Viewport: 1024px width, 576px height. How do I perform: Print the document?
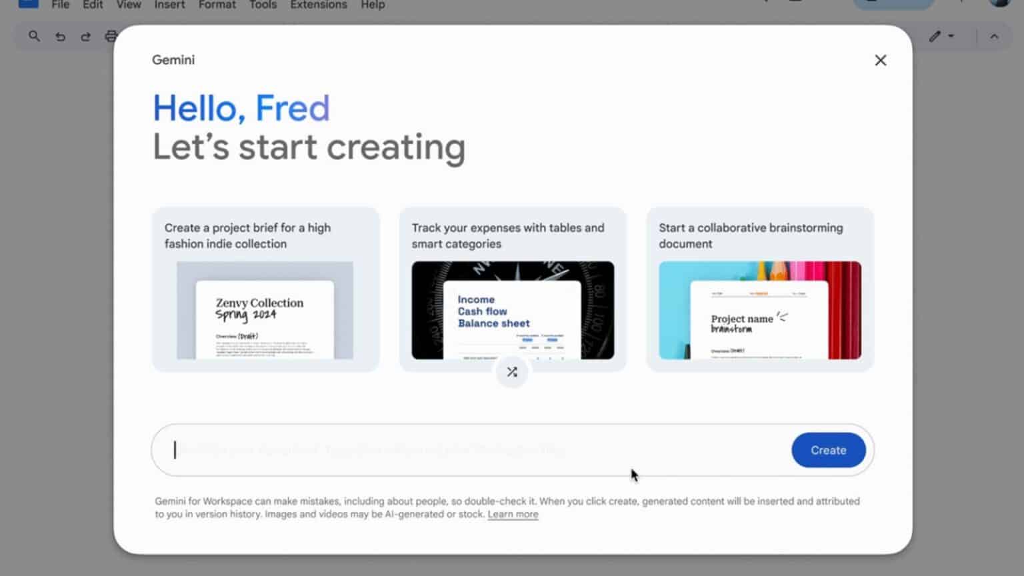[x=111, y=36]
